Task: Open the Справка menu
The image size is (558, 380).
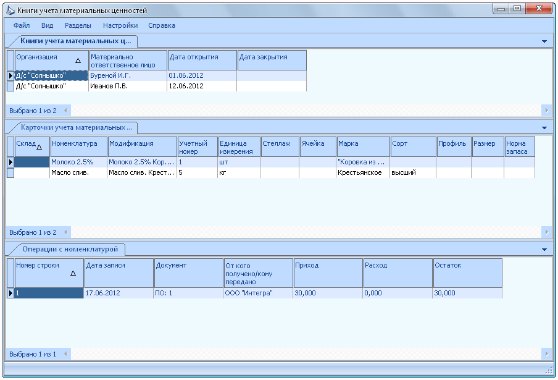Action: pyautogui.click(x=162, y=25)
